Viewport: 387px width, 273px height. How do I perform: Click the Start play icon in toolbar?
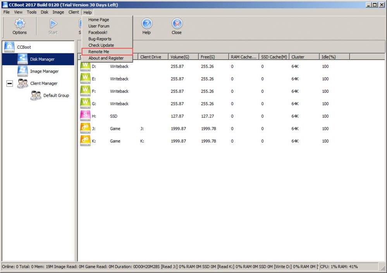[x=53, y=24]
